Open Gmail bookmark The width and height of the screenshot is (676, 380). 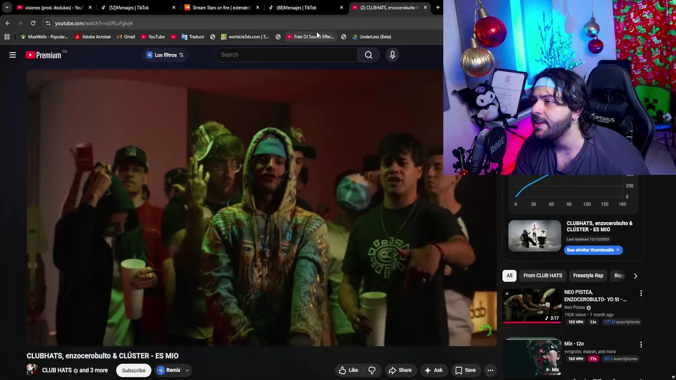coord(126,37)
